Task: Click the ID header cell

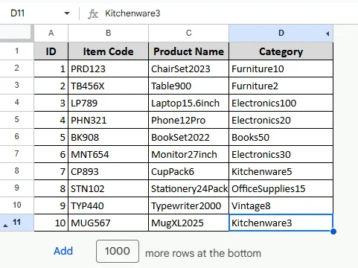Action: 51,51
